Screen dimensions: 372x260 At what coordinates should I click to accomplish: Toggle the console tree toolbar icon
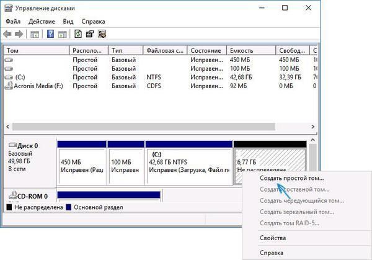[35, 34]
